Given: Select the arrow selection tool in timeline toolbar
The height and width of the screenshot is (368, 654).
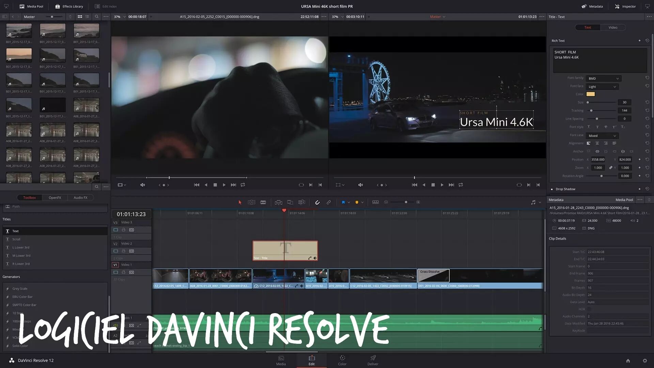Looking at the screenshot, I should pyautogui.click(x=240, y=202).
